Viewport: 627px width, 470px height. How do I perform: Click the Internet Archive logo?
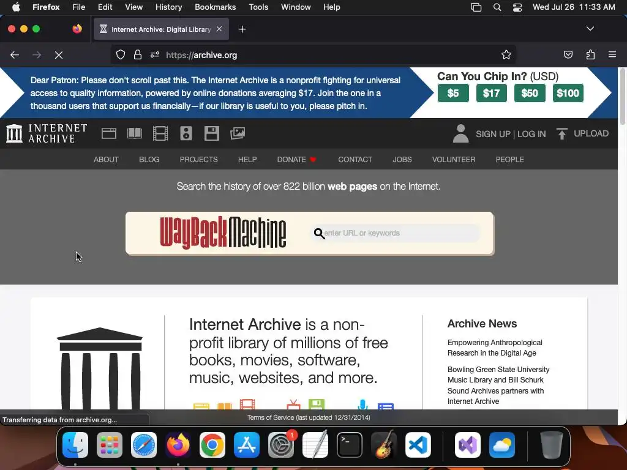tap(47, 133)
